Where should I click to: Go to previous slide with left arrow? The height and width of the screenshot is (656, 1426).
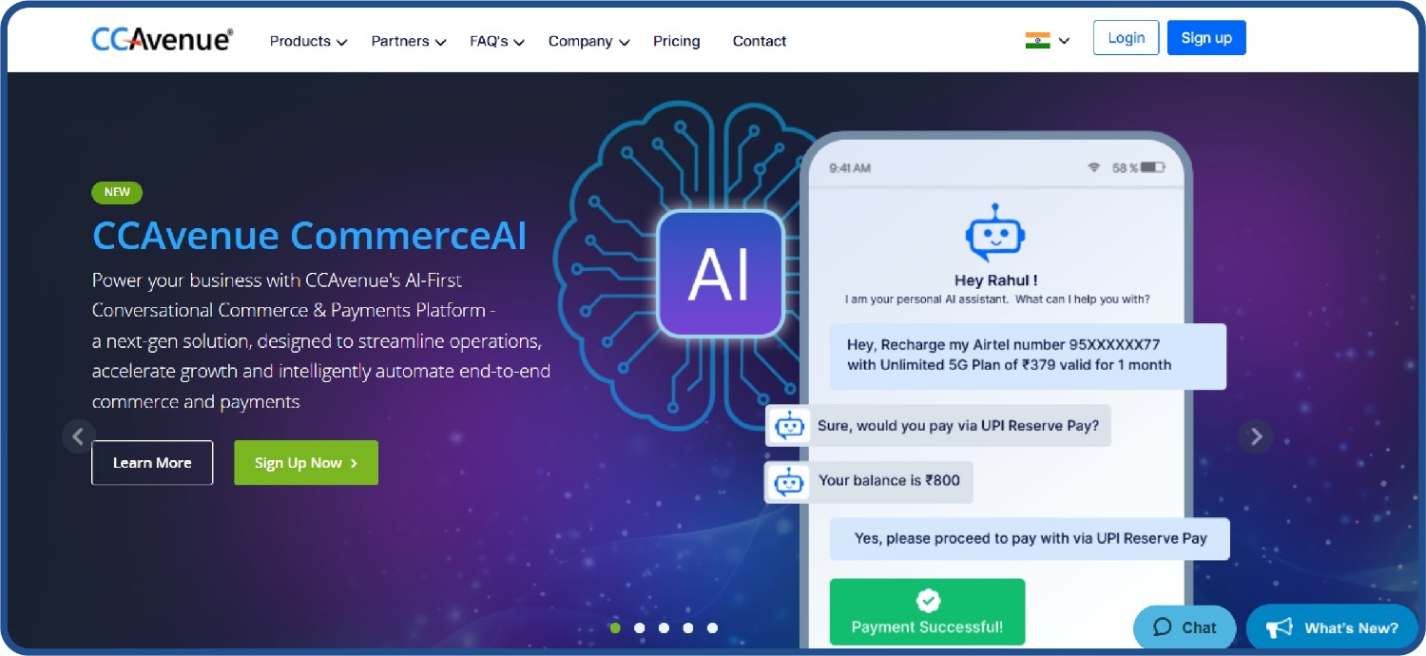pos(79,436)
